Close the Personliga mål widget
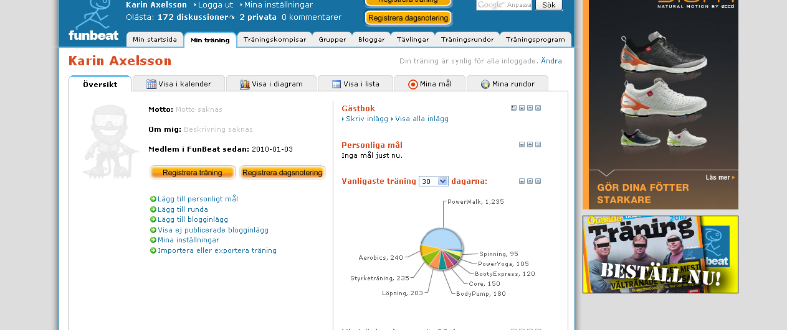This screenshot has height=330, width=787. (538, 145)
